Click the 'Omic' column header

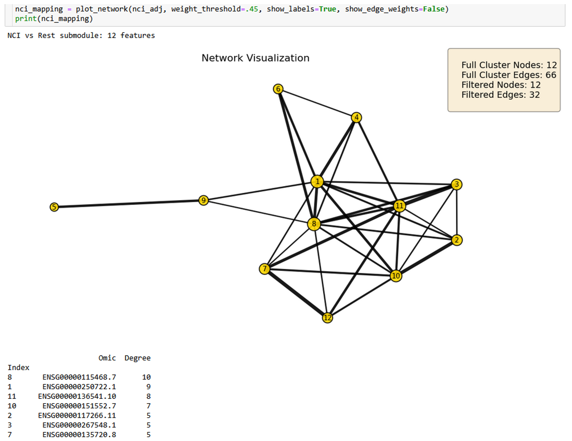tap(107, 358)
